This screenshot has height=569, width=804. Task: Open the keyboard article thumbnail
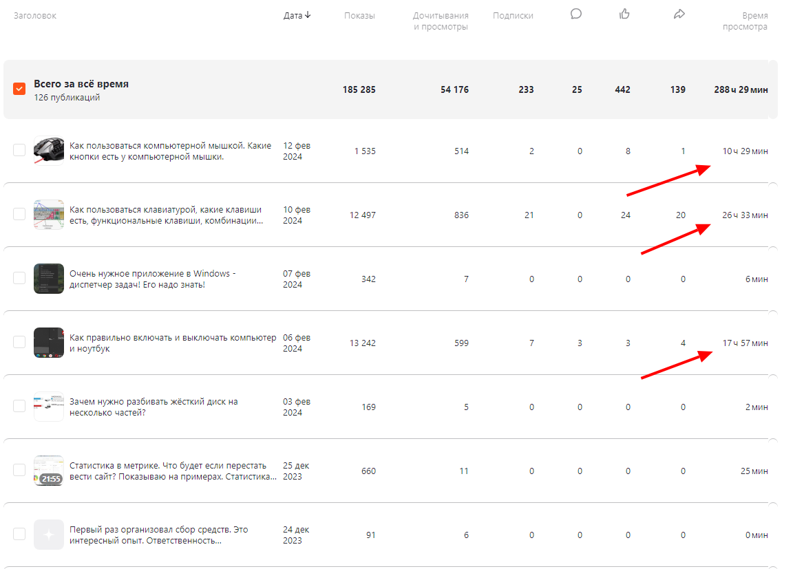[x=49, y=214]
